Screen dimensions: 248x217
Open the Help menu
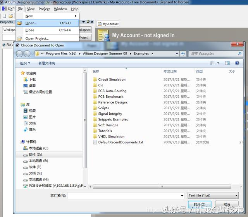click(75, 9)
